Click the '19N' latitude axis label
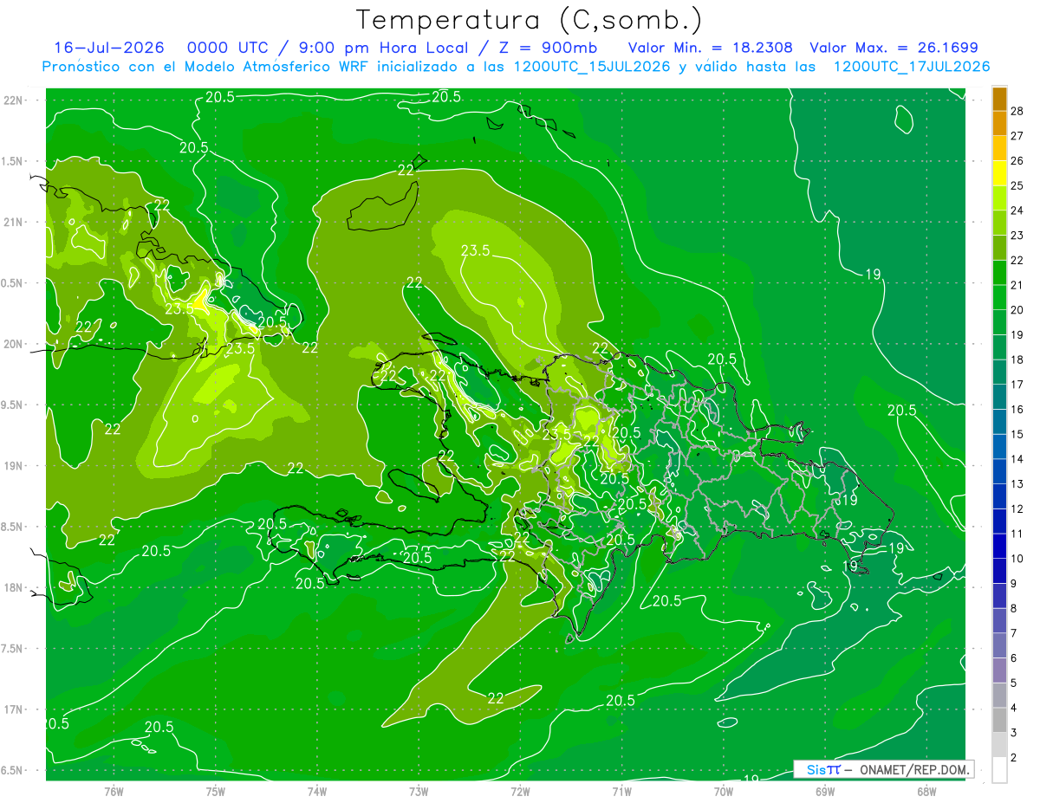Viewport: 1040px width, 803px height. (x=14, y=466)
